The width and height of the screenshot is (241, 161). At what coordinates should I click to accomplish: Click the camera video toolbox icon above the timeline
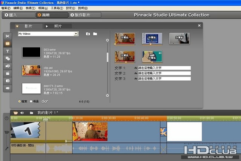click(15, 113)
